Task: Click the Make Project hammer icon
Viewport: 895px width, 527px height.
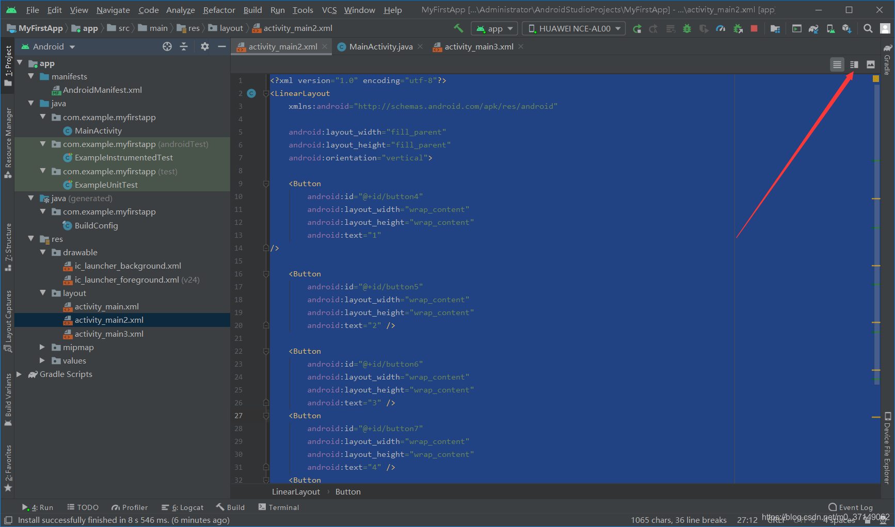Action: (x=458, y=28)
